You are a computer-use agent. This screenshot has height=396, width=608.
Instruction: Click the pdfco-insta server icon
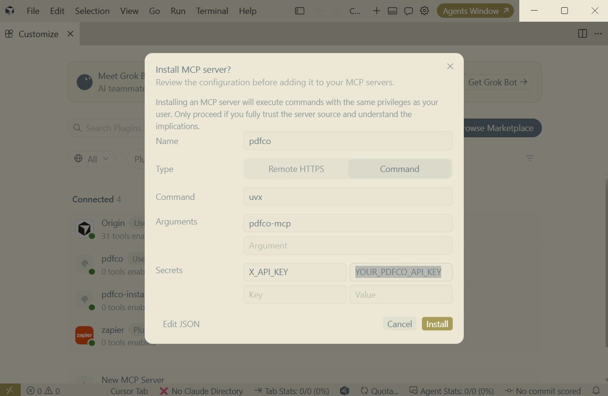(84, 300)
